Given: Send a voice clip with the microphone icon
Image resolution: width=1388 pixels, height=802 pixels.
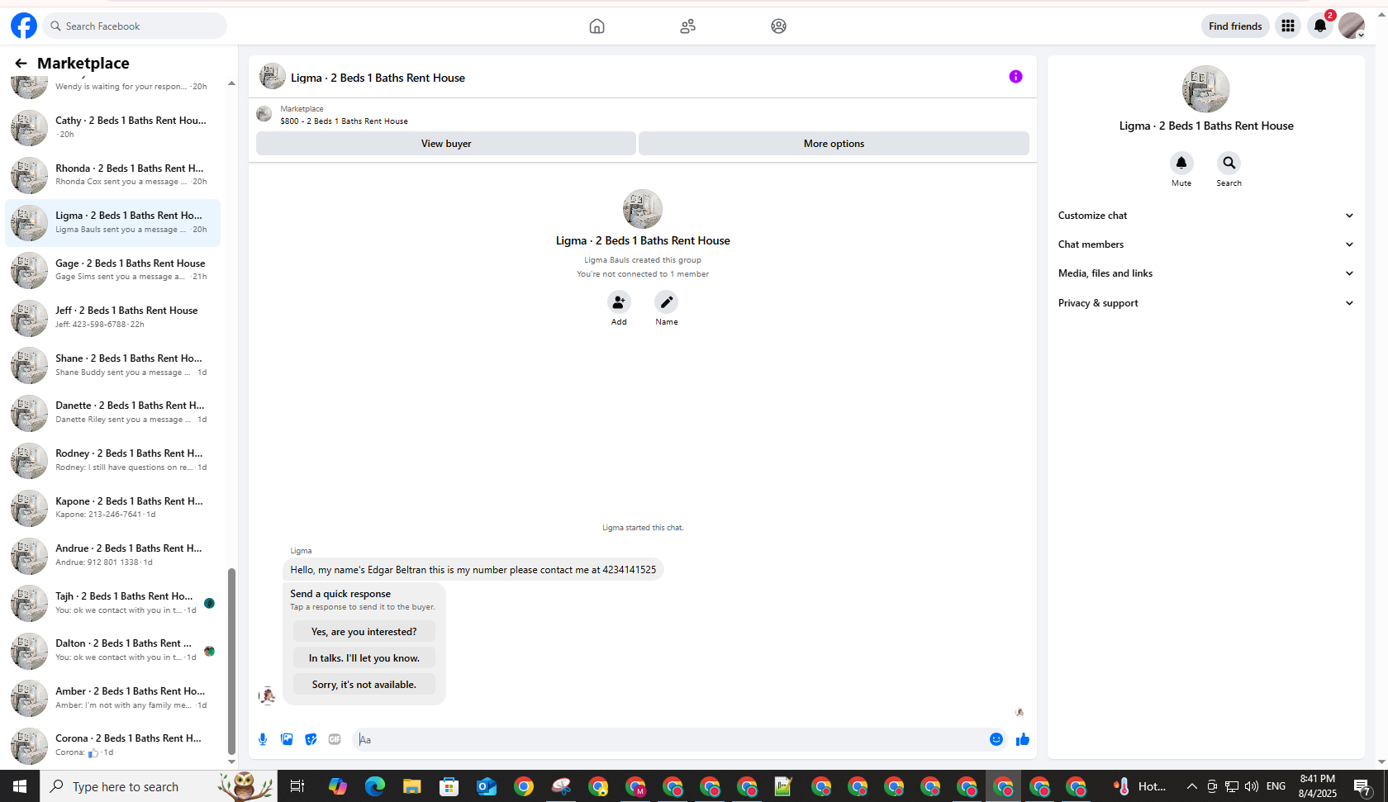Looking at the screenshot, I should 263,739.
